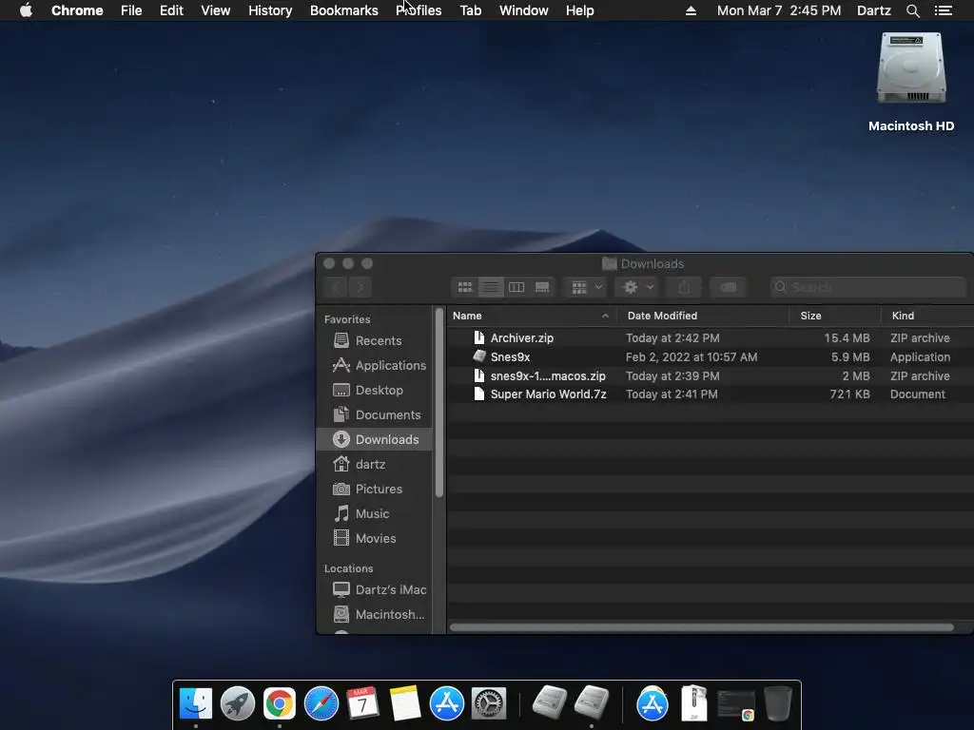Switch Finder to column view
This screenshot has height=730, width=974.
tap(516, 287)
